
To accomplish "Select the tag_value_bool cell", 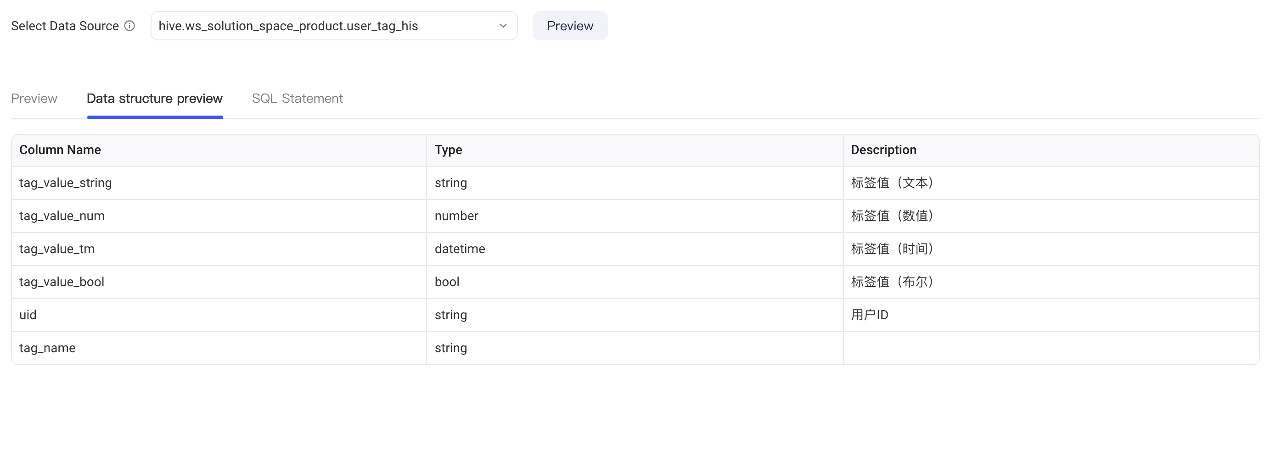I will point(219,282).
